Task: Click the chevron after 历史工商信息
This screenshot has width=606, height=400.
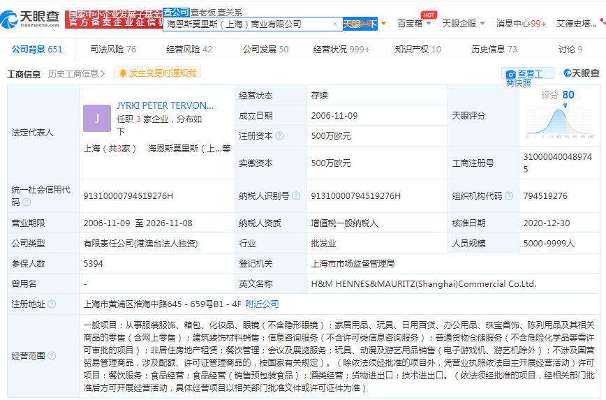Action: pyautogui.click(x=103, y=73)
